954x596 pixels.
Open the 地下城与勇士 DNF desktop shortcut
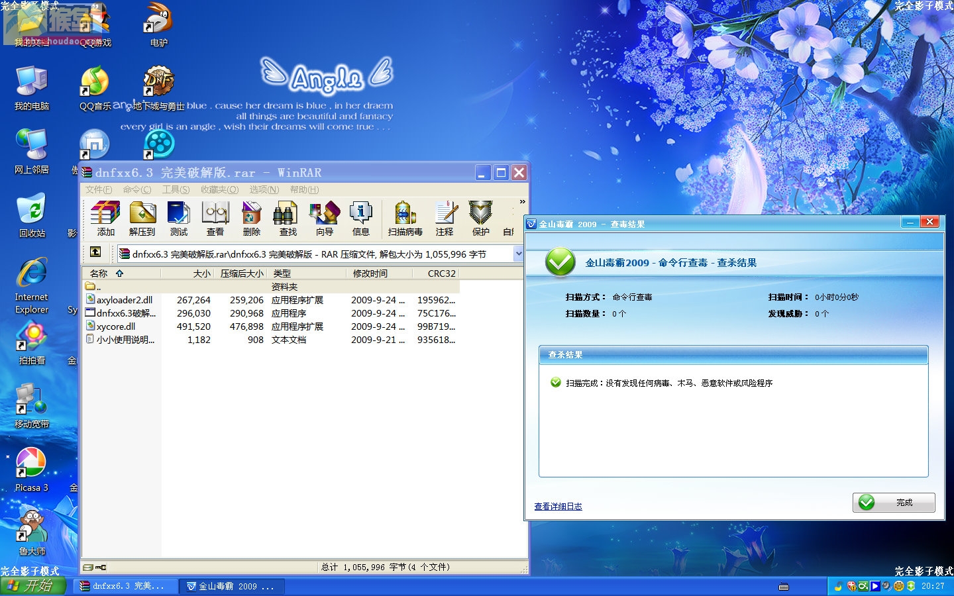[x=158, y=88]
